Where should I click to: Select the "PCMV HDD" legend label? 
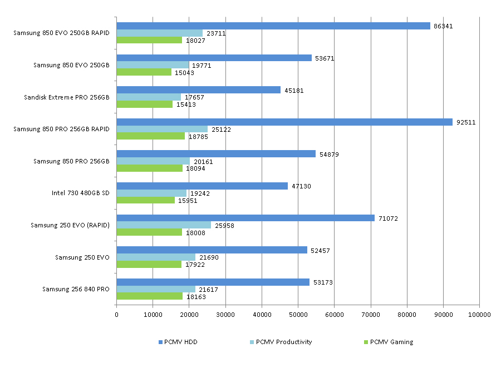(x=181, y=342)
